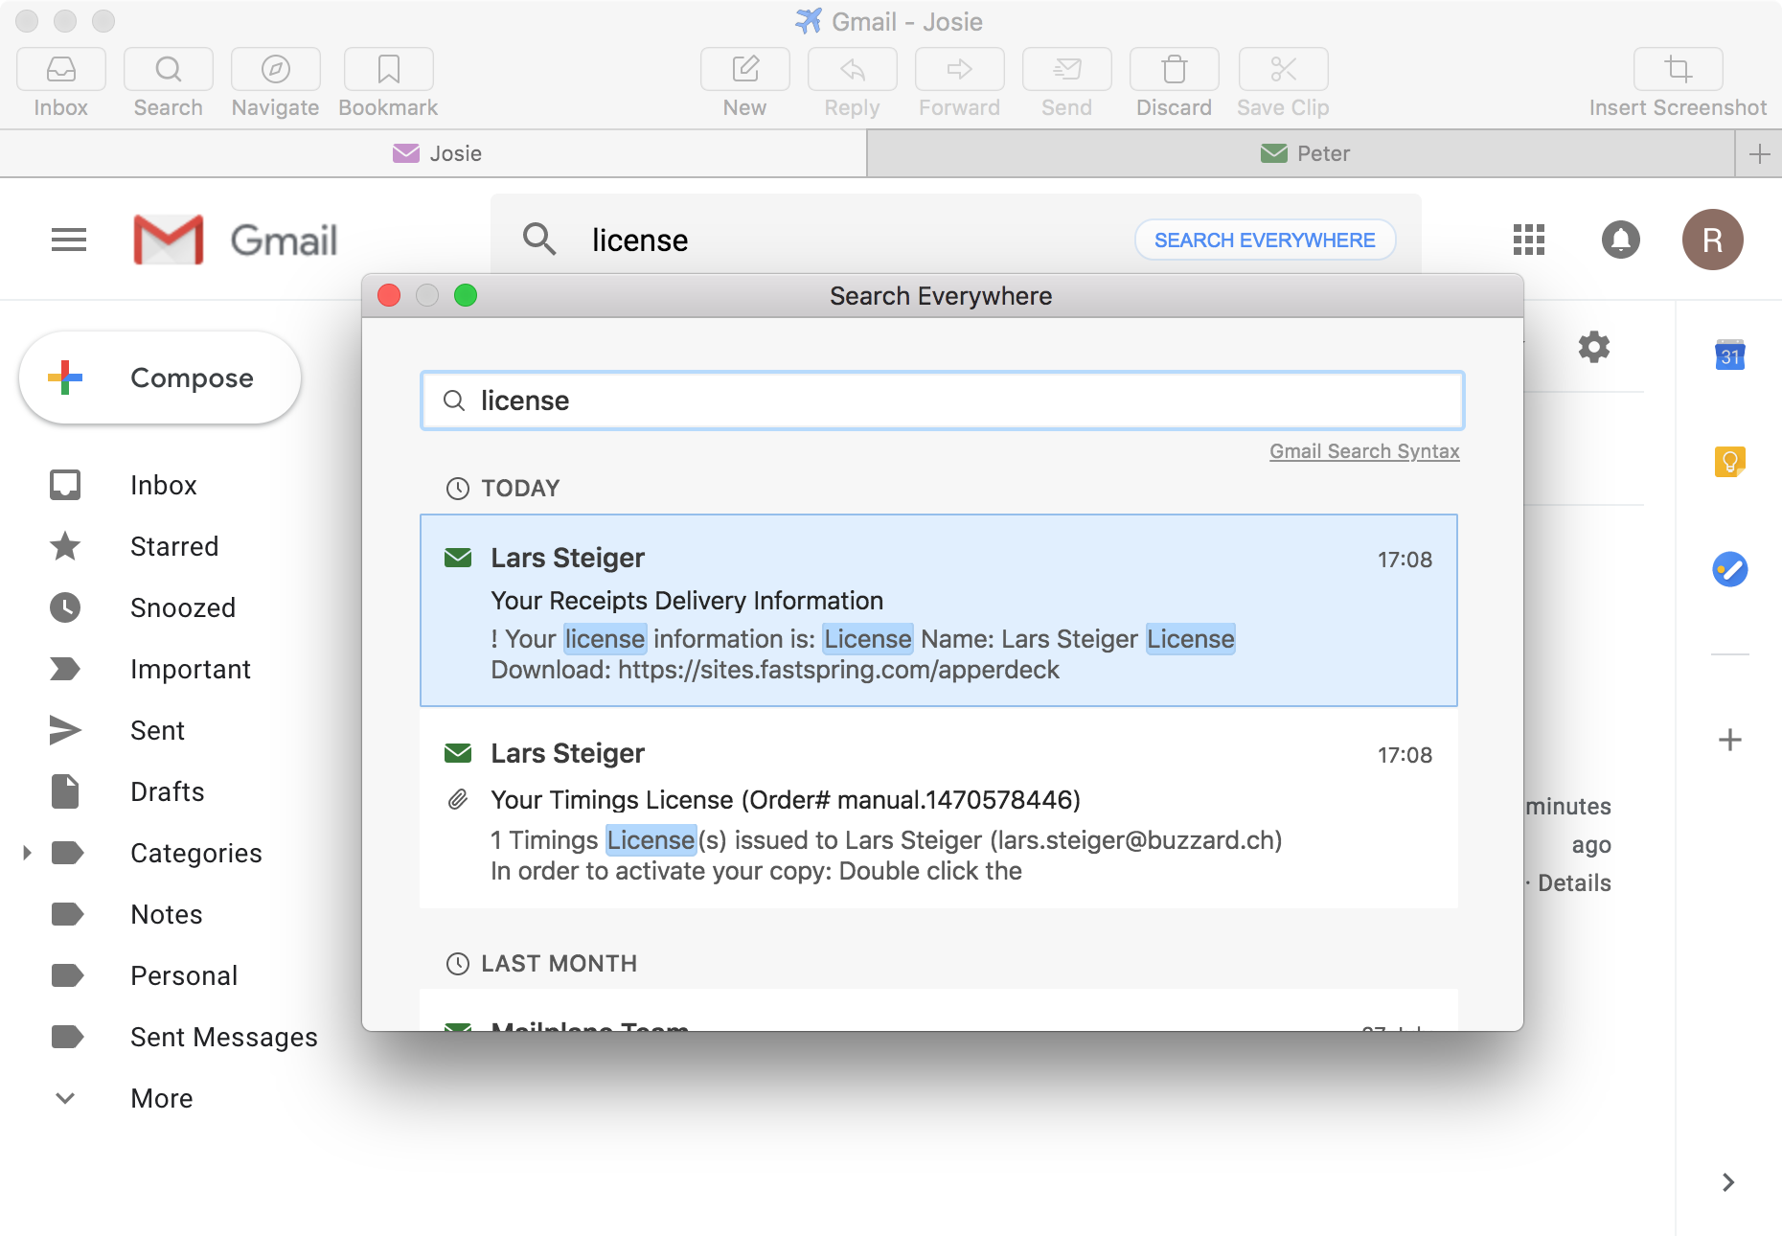
Task: Switch to the Peter account tab
Action: [1301, 153]
